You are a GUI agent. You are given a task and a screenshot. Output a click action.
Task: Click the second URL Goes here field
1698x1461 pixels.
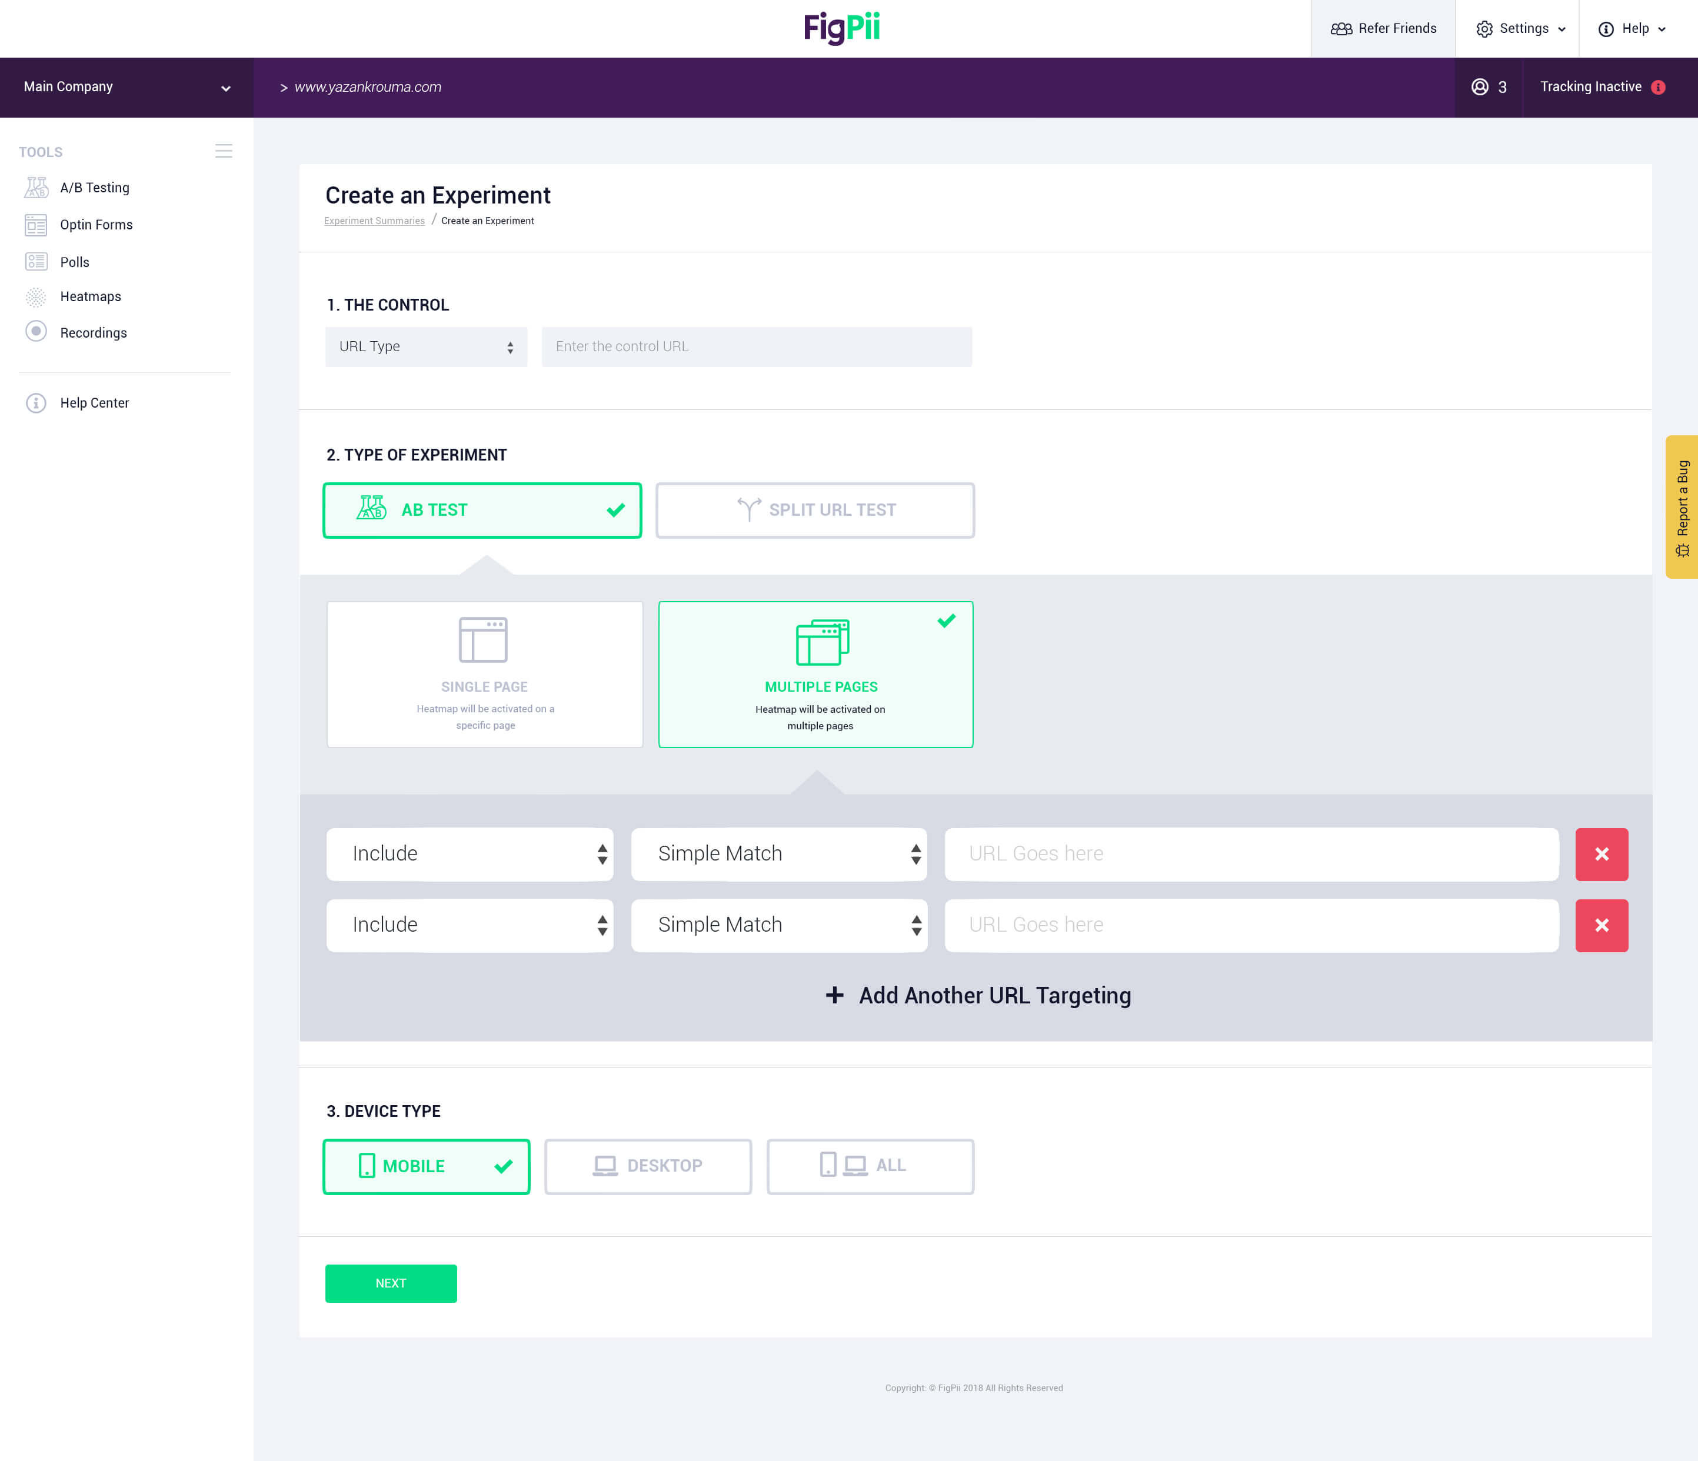[1251, 925]
